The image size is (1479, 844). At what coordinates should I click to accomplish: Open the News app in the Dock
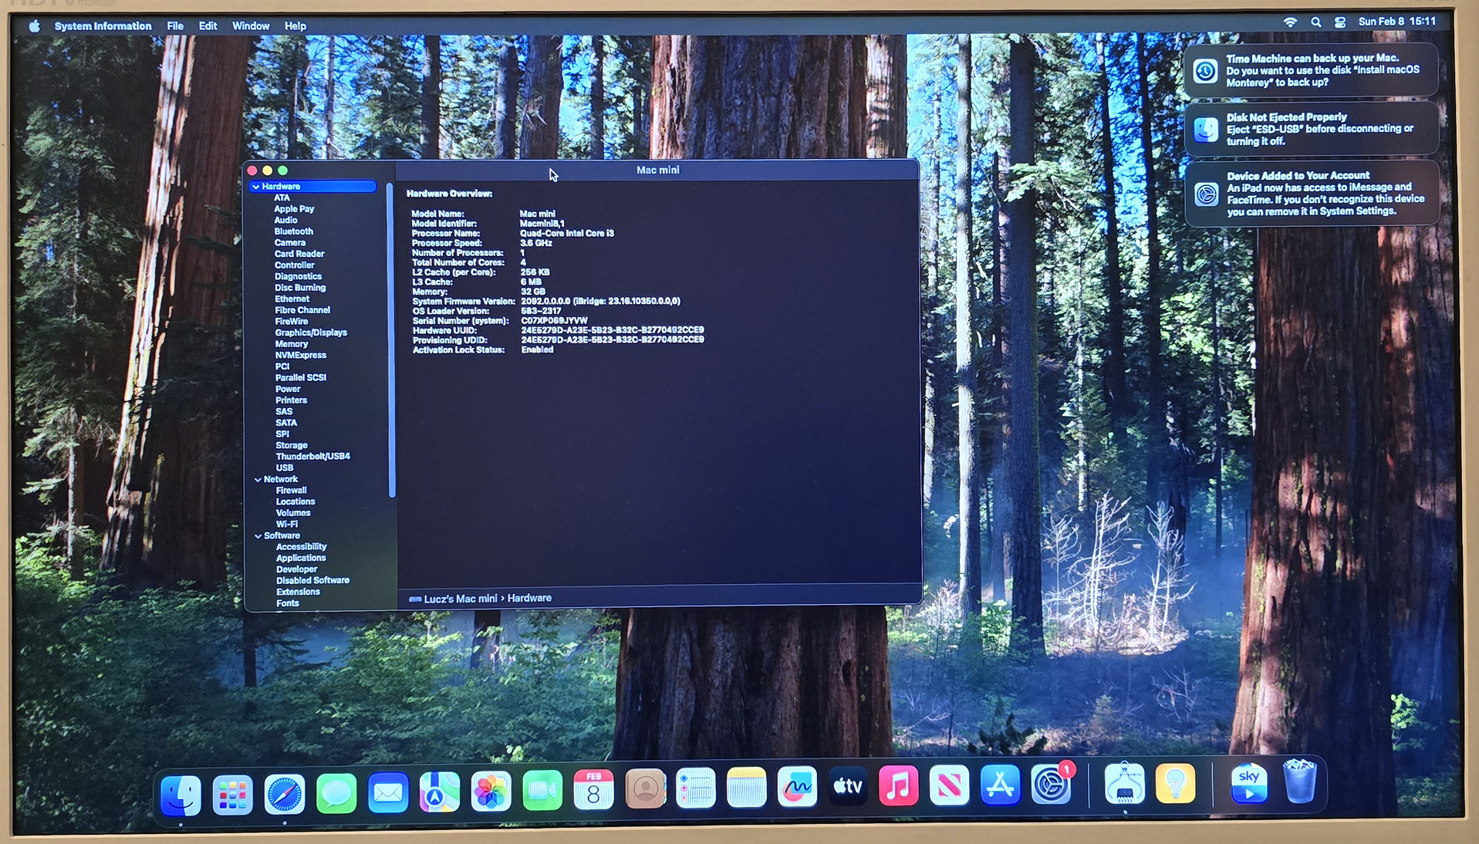tap(950, 785)
